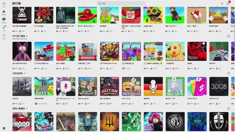Open the Adopt Me game thumbnail
This screenshot has width=235, height=132.
(x=175, y=51)
